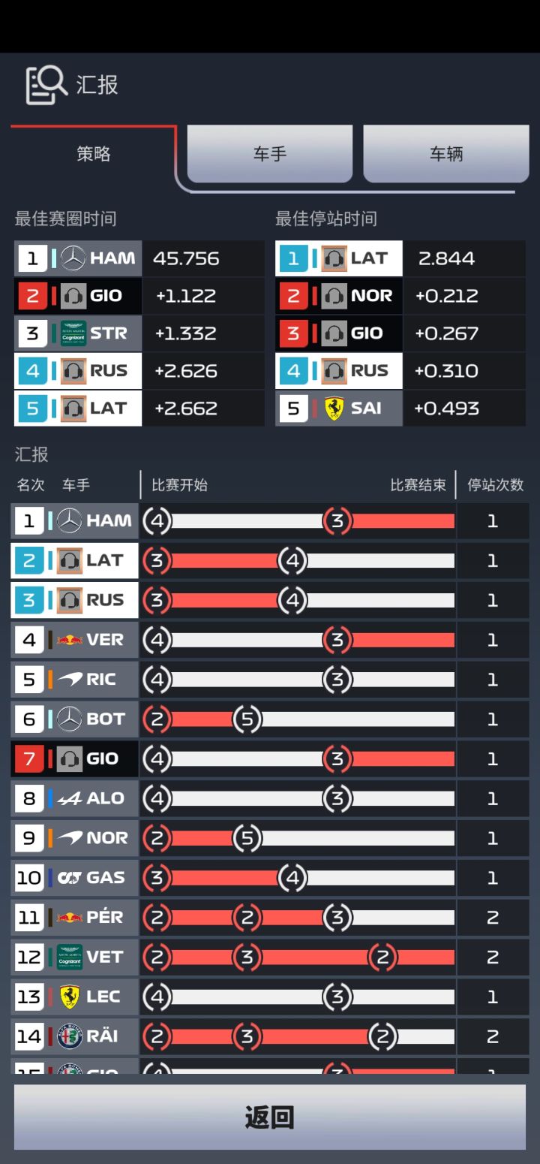The image size is (540, 1164).
Task: Click Red Bull logo beside VER
Action: (70, 640)
